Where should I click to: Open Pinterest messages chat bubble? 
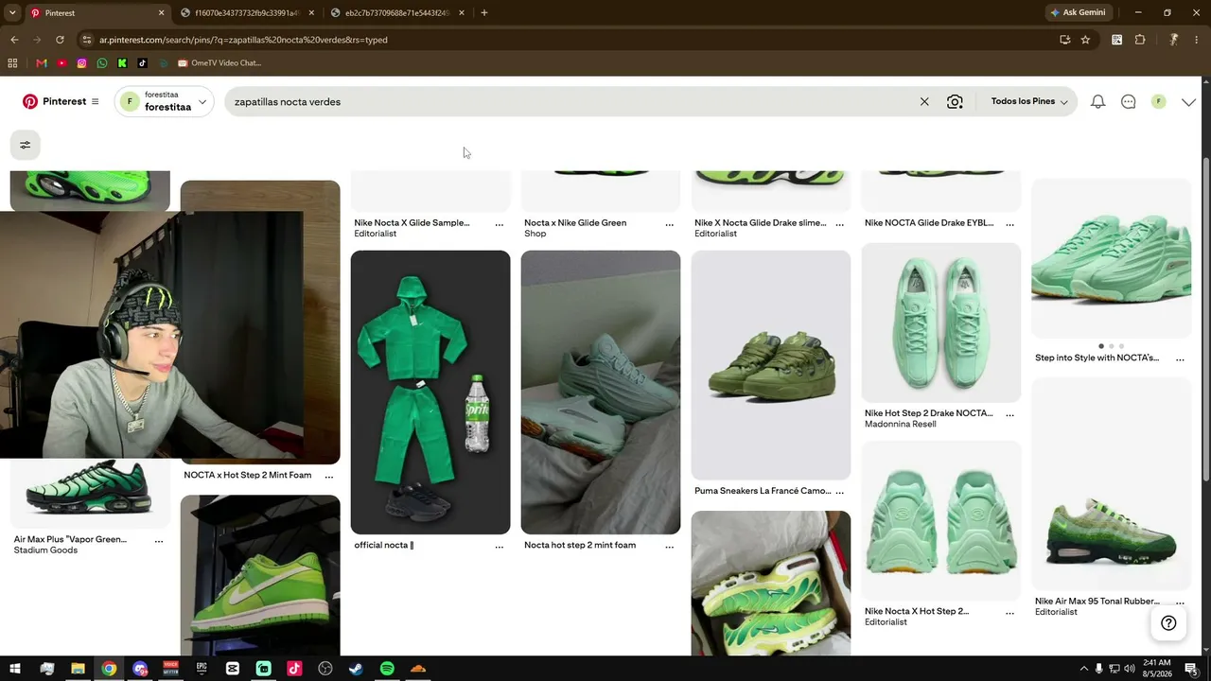[1128, 101]
